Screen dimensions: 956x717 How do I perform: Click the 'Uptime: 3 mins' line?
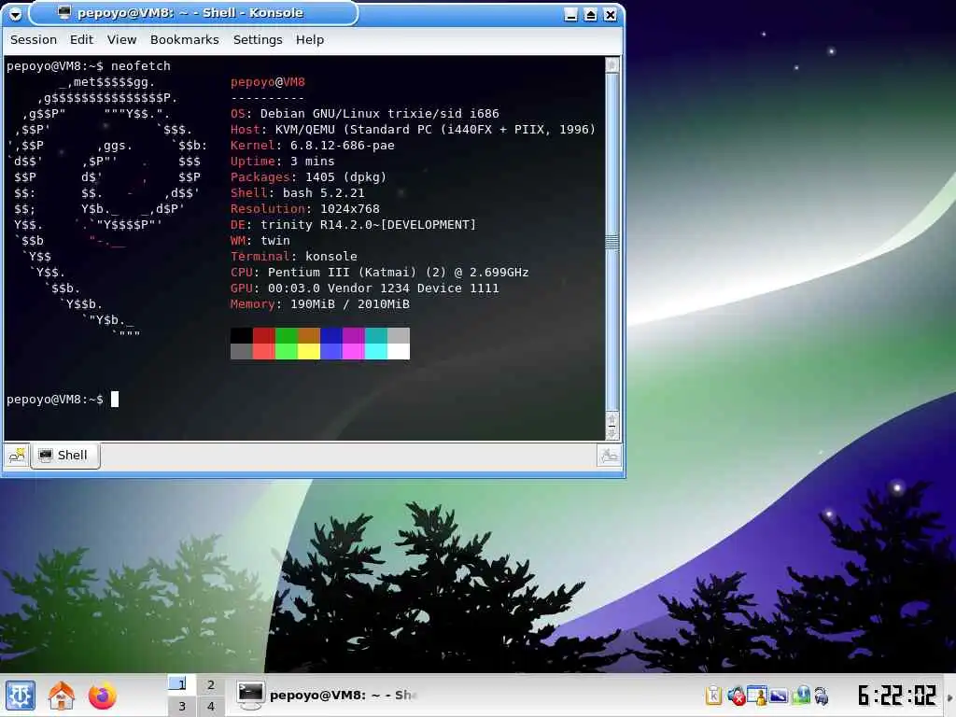click(x=282, y=161)
